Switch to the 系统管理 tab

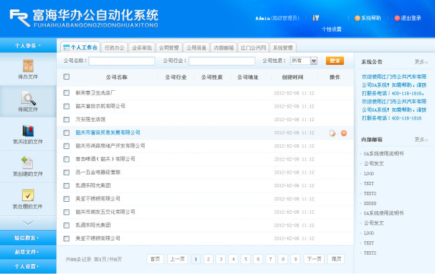tap(282, 47)
